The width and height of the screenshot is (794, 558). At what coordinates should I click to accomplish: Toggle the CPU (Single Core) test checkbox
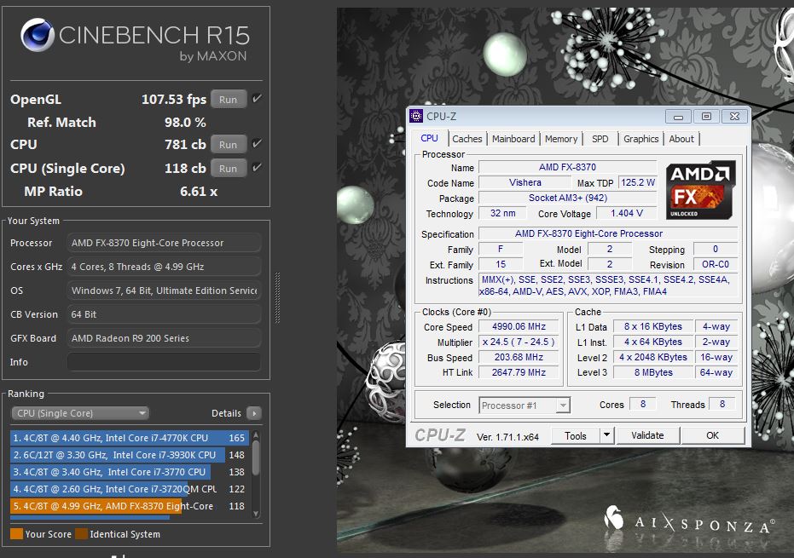tap(257, 168)
